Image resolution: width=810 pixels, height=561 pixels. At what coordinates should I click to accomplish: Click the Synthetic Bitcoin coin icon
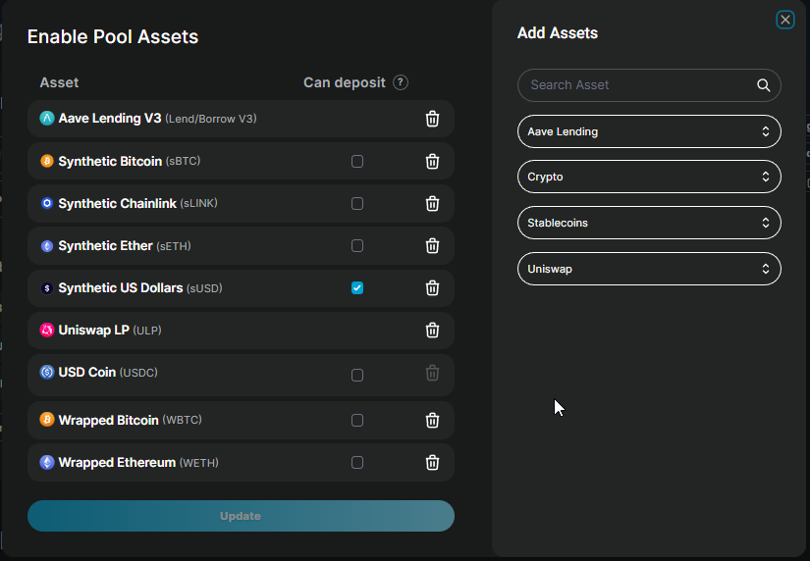coord(47,161)
